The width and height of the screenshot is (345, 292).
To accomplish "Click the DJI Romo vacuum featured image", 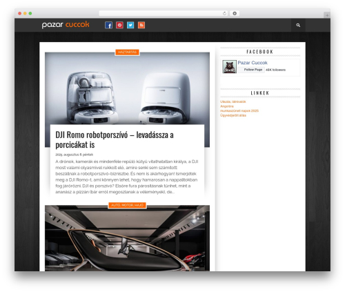I will click(x=127, y=88).
